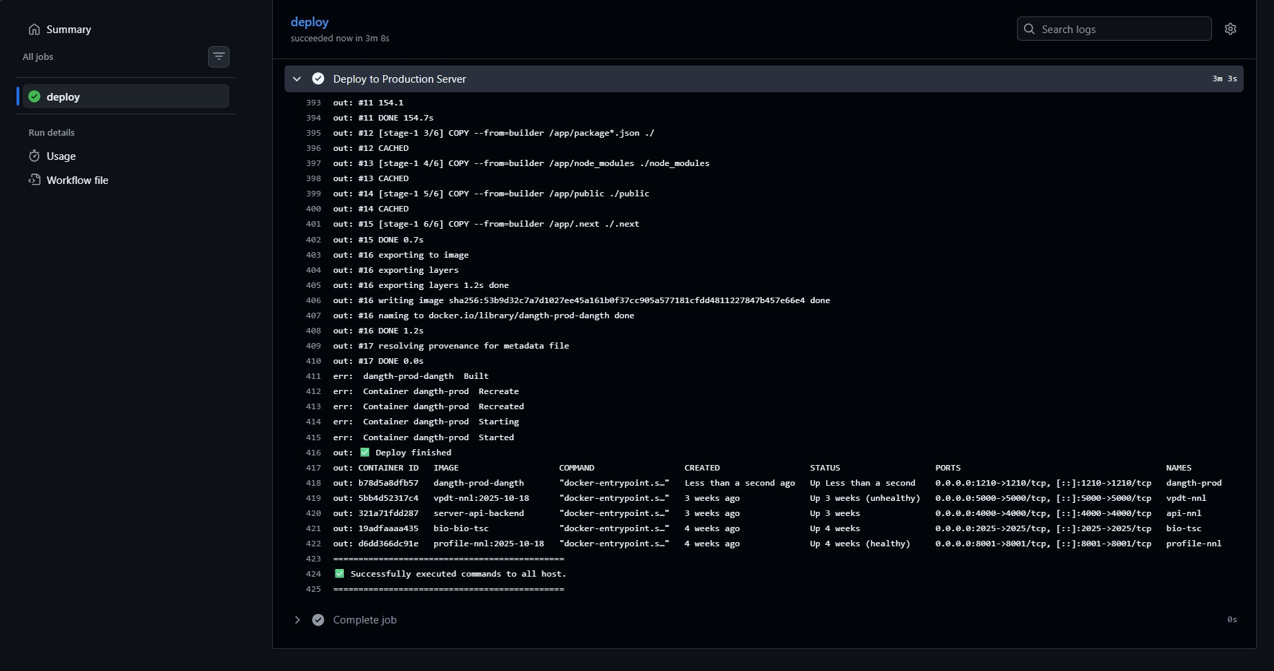Click the green Deploy finished checkmark

click(x=365, y=453)
